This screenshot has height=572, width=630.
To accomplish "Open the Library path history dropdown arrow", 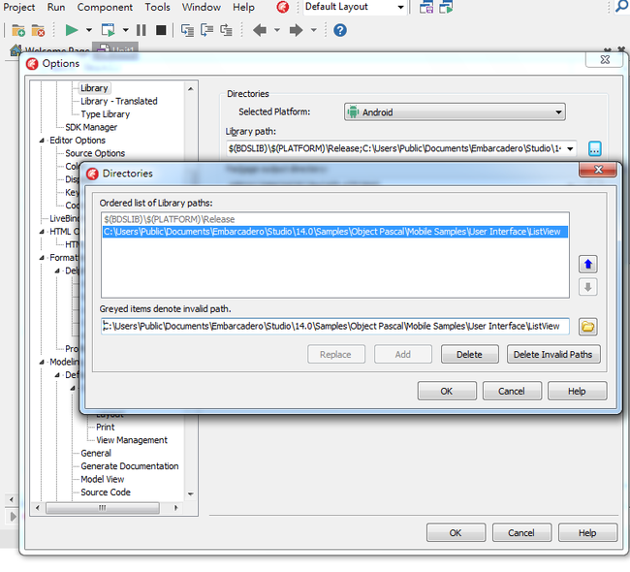I will pos(570,148).
